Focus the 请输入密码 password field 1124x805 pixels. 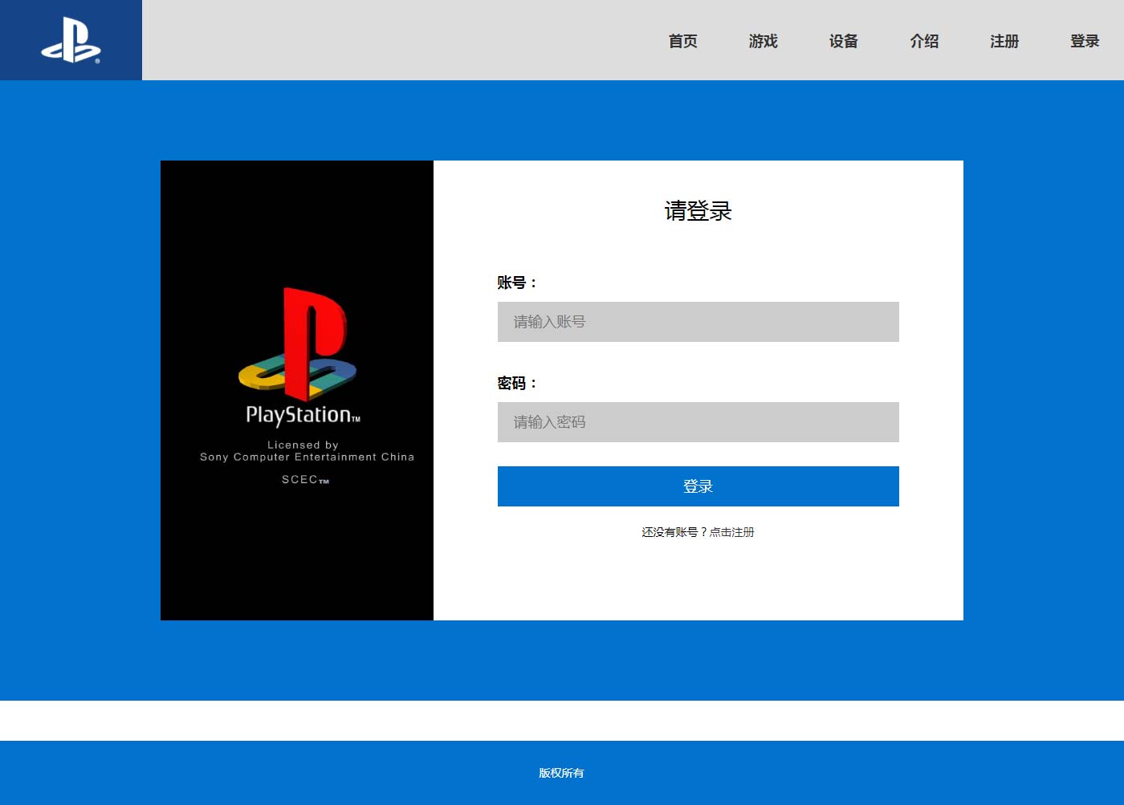pyautogui.click(x=698, y=422)
